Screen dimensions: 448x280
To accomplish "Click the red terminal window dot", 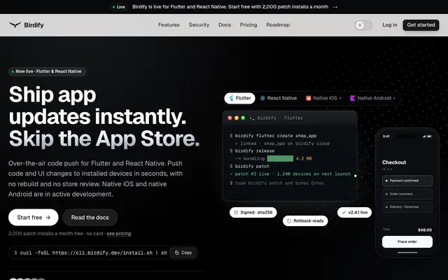I will pos(230,118).
